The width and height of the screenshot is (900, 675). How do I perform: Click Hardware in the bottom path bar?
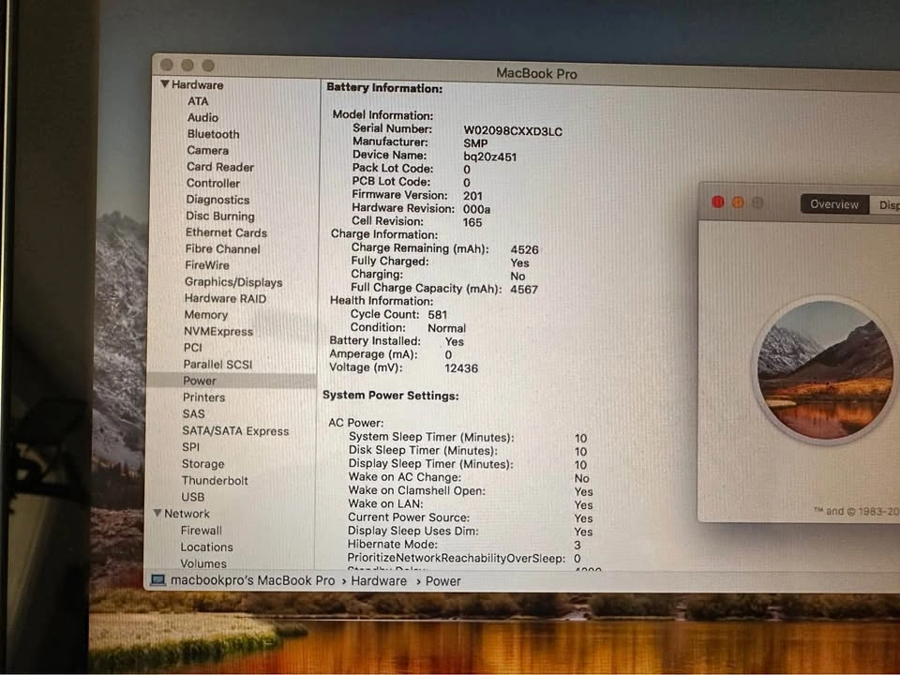[x=379, y=581]
